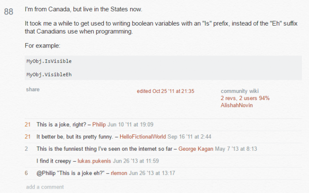Open Philip's user profile link

[99, 125]
